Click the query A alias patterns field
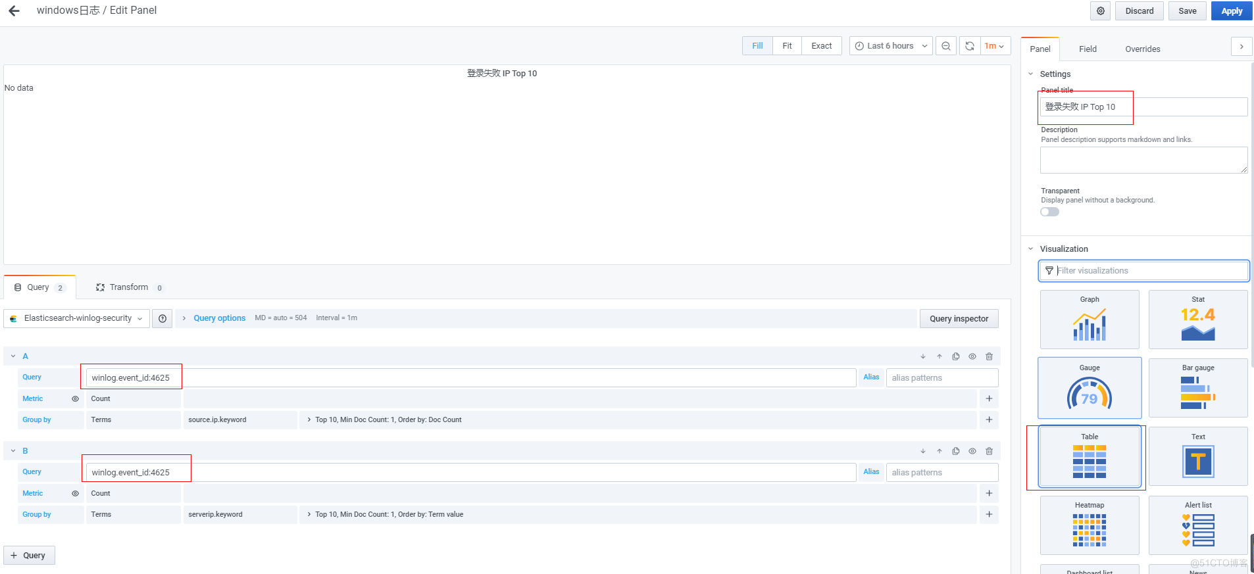This screenshot has width=1254, height=574. pos(942,377)
